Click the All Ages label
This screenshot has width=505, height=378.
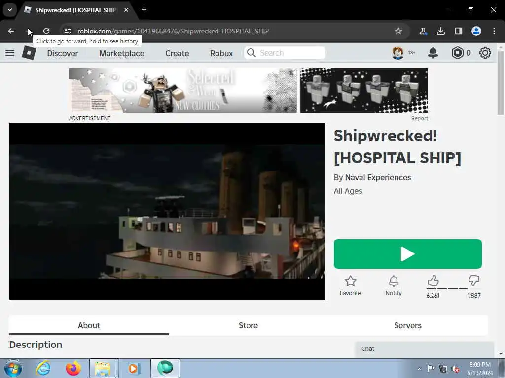tap(348, 191)
